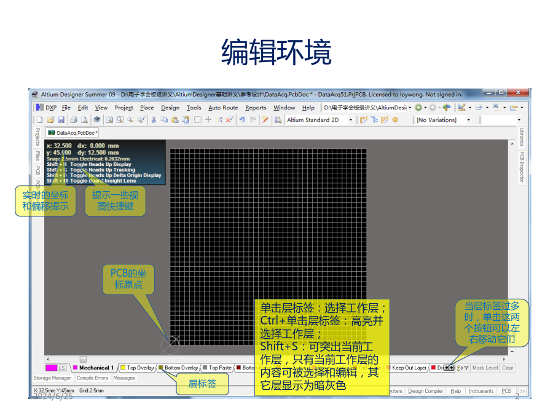This screenshot has height=415, width=553.
Task: Select the DataAcq.PcbDoc document tab
Action: point(73,133)
